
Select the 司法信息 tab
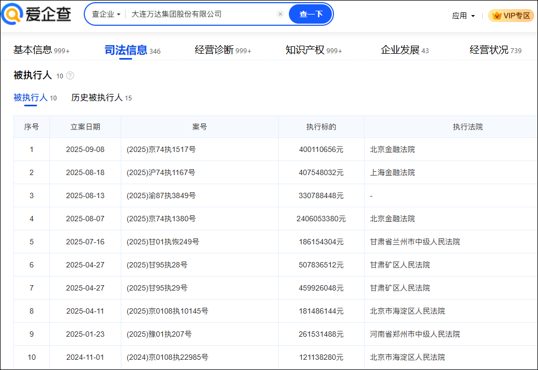132,50
